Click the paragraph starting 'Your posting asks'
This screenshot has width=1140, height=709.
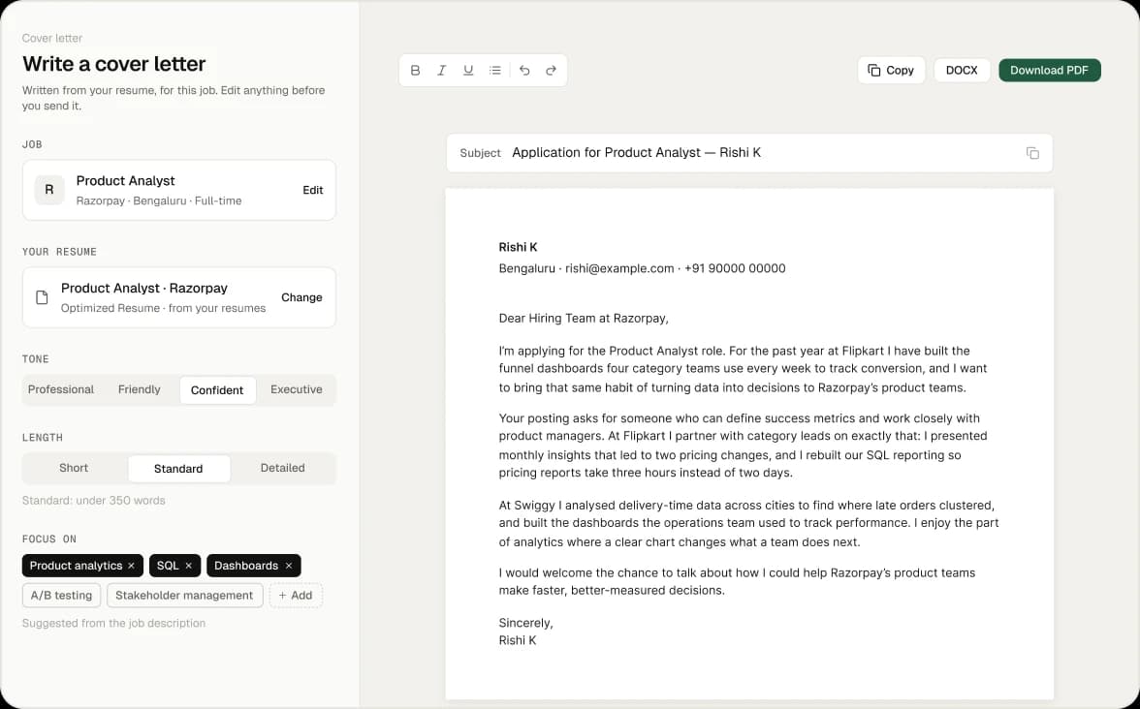[743, 446]
